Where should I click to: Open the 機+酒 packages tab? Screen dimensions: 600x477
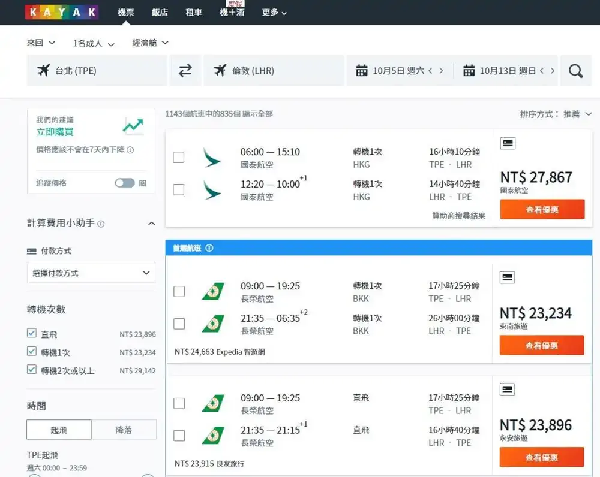pos(232,12)
